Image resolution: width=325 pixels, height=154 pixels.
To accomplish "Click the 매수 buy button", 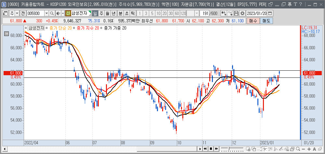I will pos(253,21).
